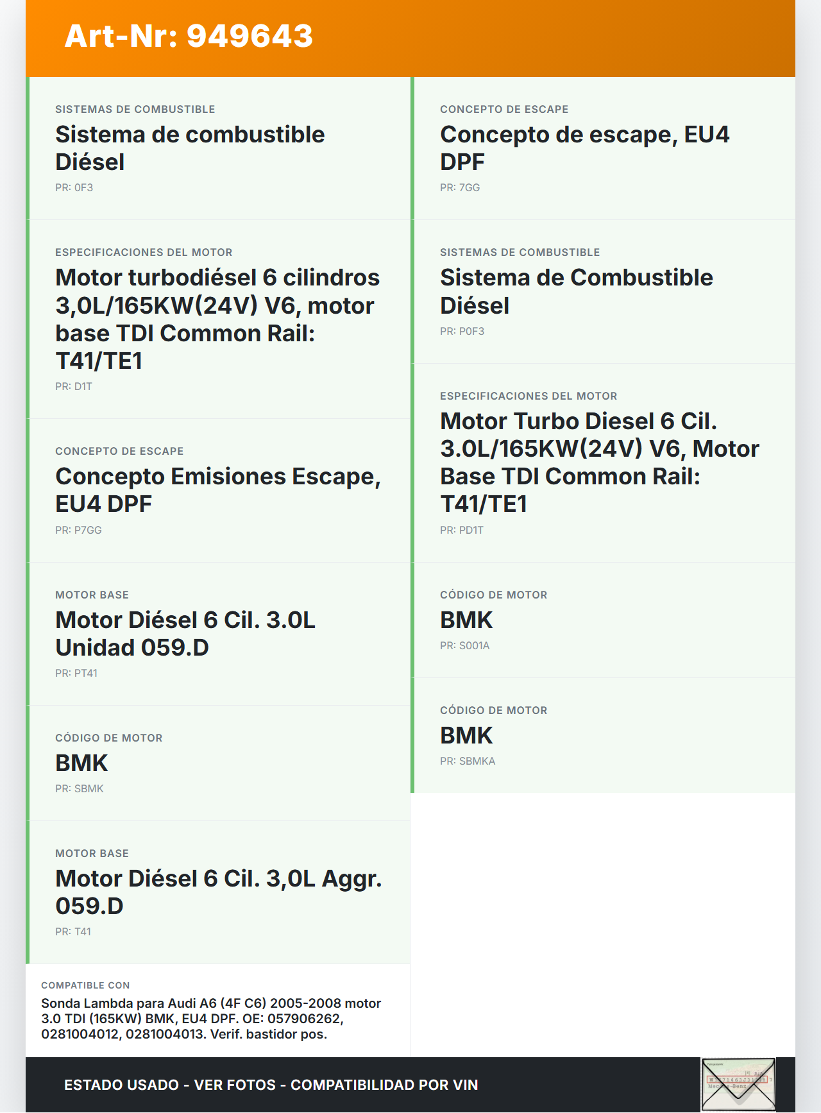Select the BMK card labeled PR SBMKA
This screenshot has height=1113, width=821.
point(603,736)
